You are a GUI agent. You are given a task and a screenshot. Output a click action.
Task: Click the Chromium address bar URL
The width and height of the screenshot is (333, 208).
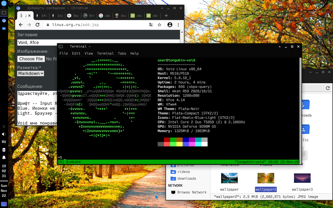coord(75,25)
